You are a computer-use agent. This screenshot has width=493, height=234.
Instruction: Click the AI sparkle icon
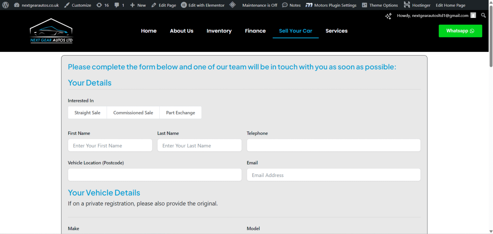[388, 16]
